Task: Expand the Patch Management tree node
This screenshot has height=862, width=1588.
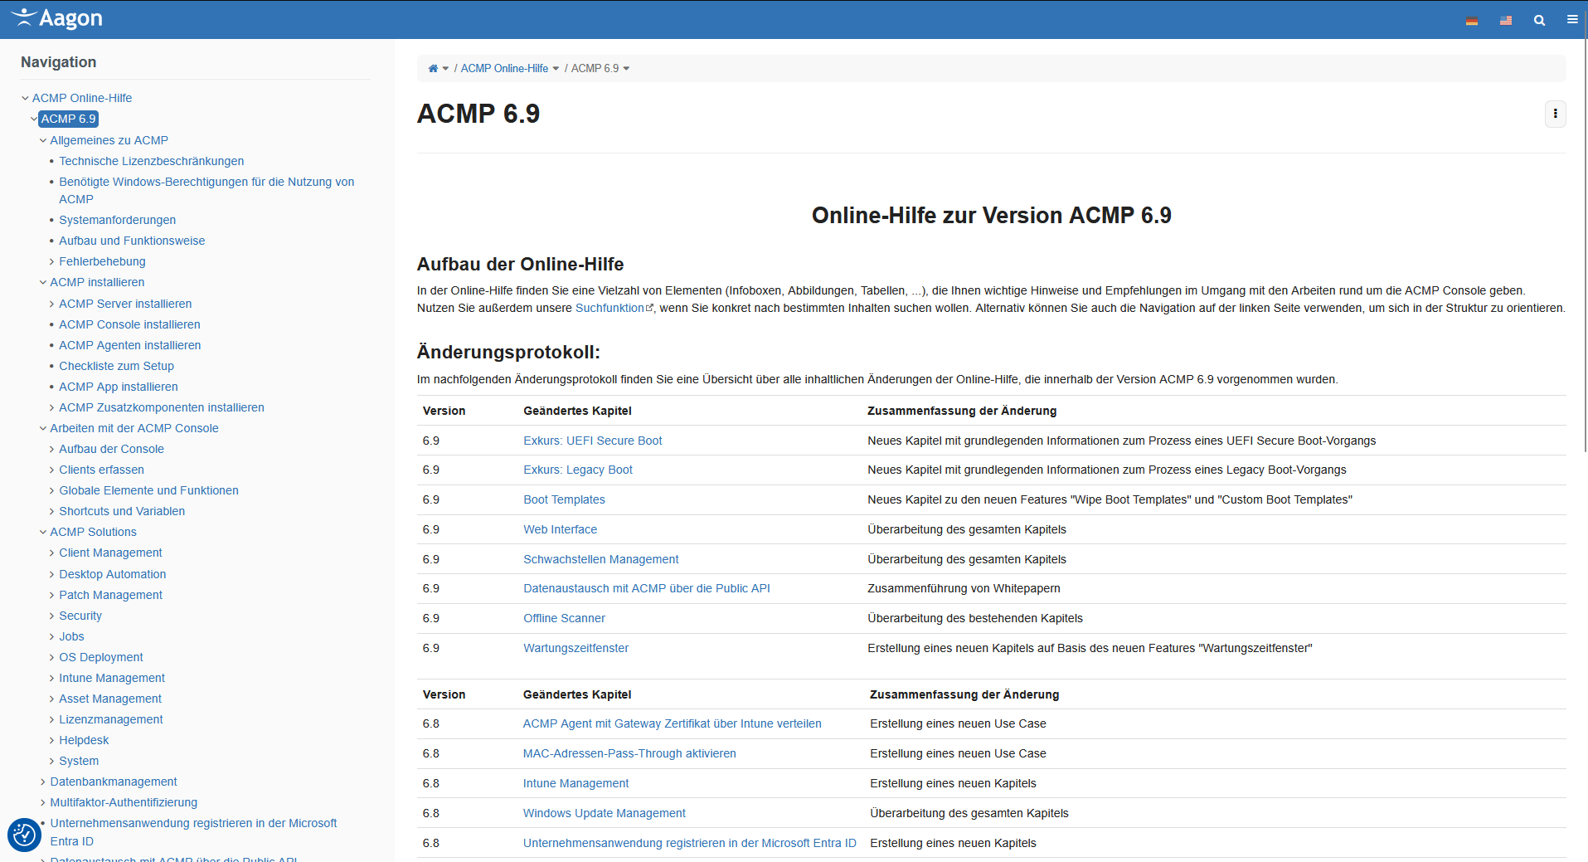Action: [51, 596]
